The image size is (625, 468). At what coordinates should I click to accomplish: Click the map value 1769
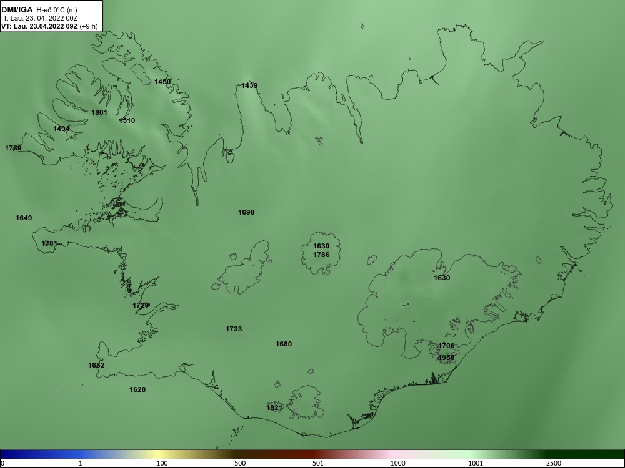[13, 148]
